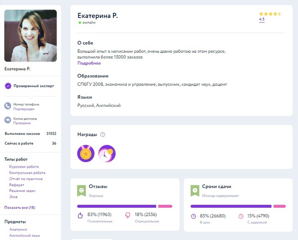Click the 15% (4790) delayed value
The image size is (298, 240).
[258, 216]
